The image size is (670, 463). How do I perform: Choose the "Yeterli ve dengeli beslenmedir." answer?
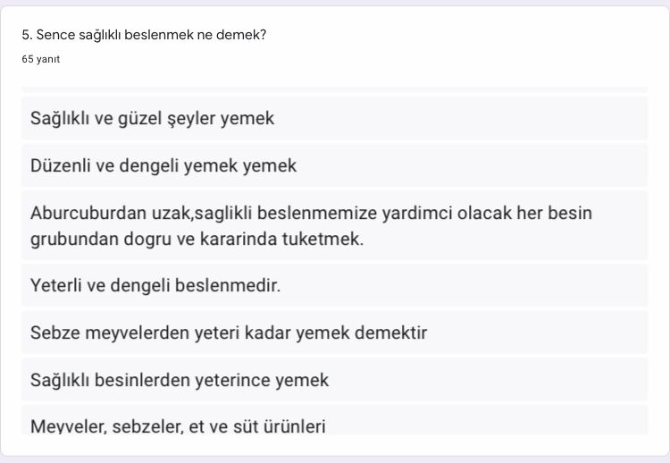click(155, 285)
